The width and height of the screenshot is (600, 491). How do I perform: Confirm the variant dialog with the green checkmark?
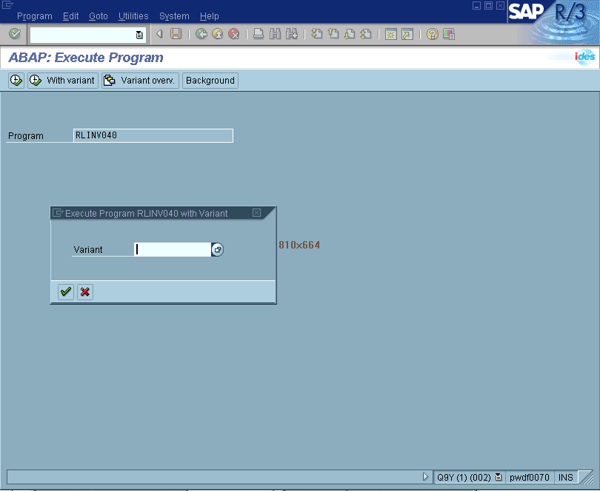tap(66, 292)
